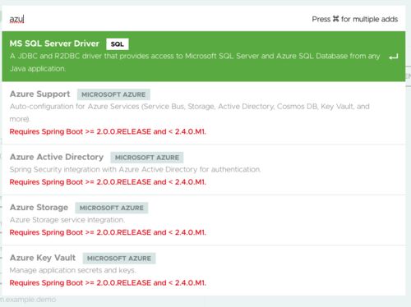Click the command key symbol in the hint

[x=335, y=19]
